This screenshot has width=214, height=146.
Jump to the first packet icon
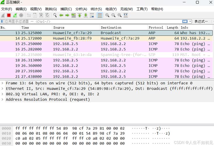(x=80, y=15)
